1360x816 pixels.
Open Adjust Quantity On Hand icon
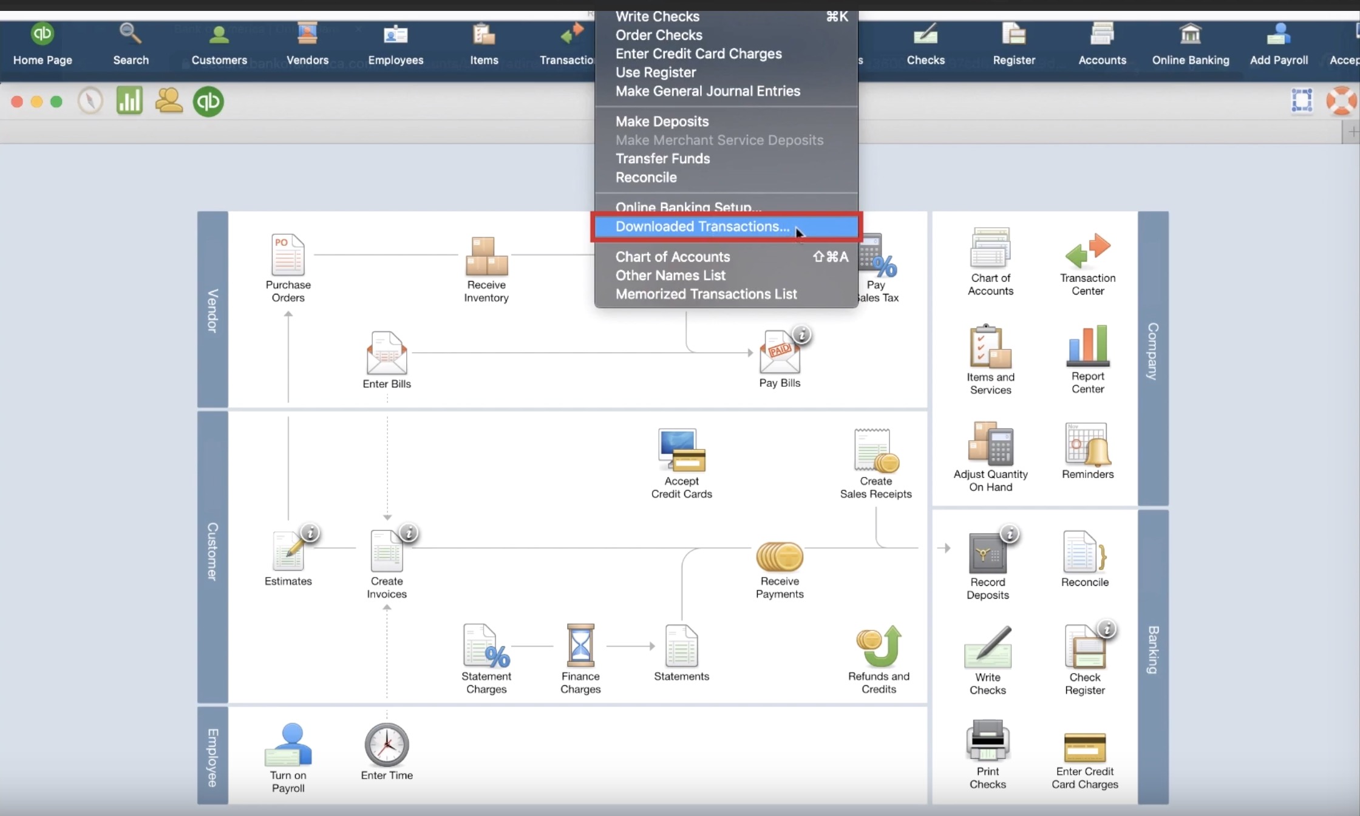(x=990, y=444)
